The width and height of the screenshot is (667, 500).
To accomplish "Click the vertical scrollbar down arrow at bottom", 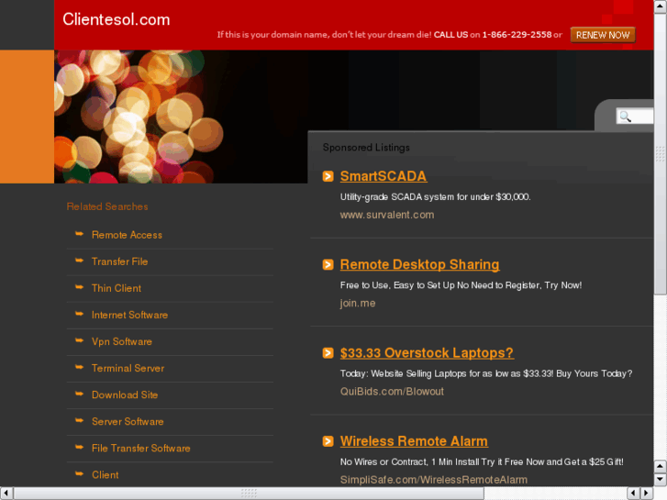I will tap(661, 480).
